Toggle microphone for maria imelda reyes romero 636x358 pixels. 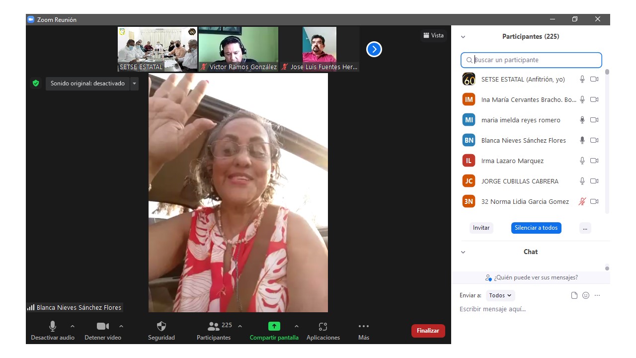click(582, 120)
